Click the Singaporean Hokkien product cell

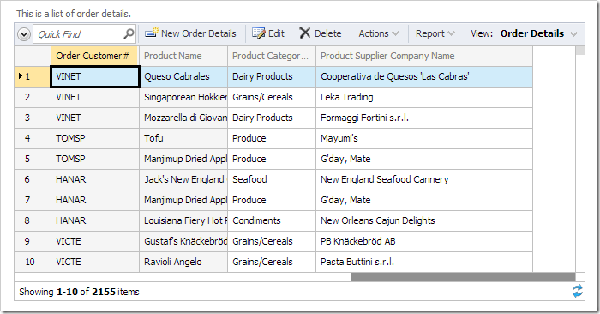pos(183,97)
